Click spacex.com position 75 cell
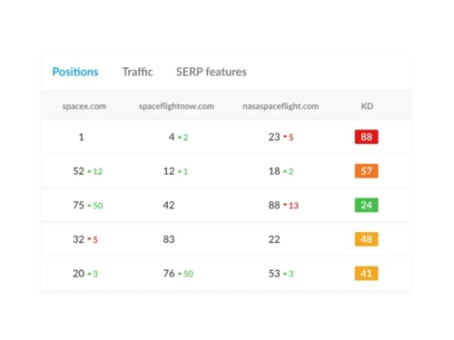454x340 pixels. pyautogui.click(x=78, y=206)
